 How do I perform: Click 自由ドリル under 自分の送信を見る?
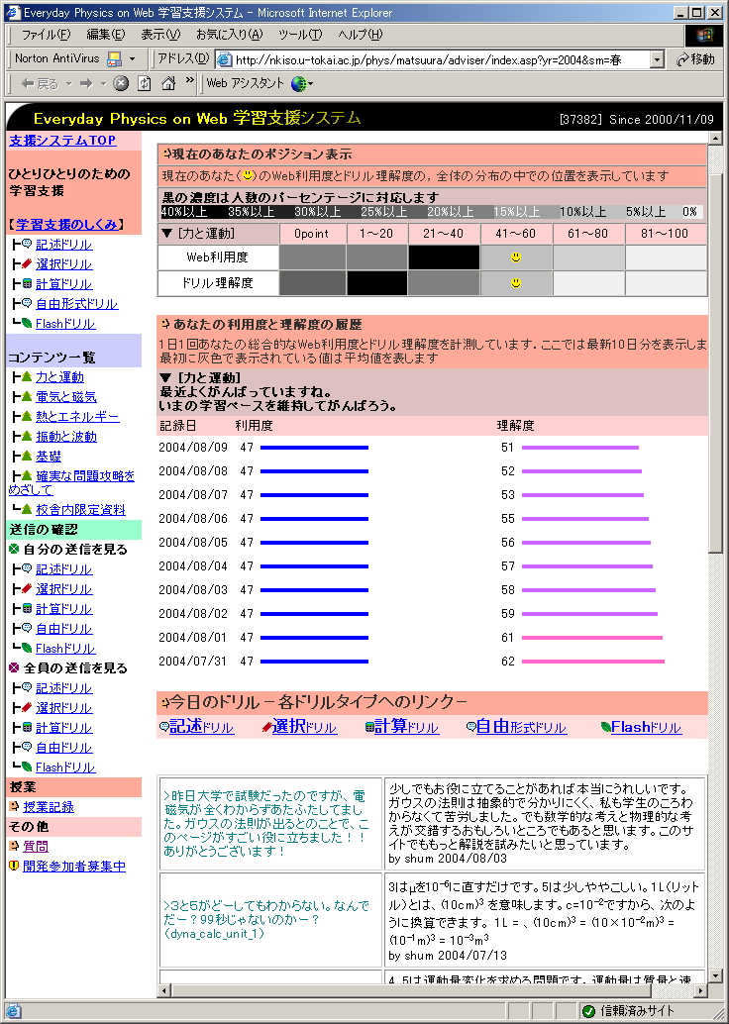(64, 629)
